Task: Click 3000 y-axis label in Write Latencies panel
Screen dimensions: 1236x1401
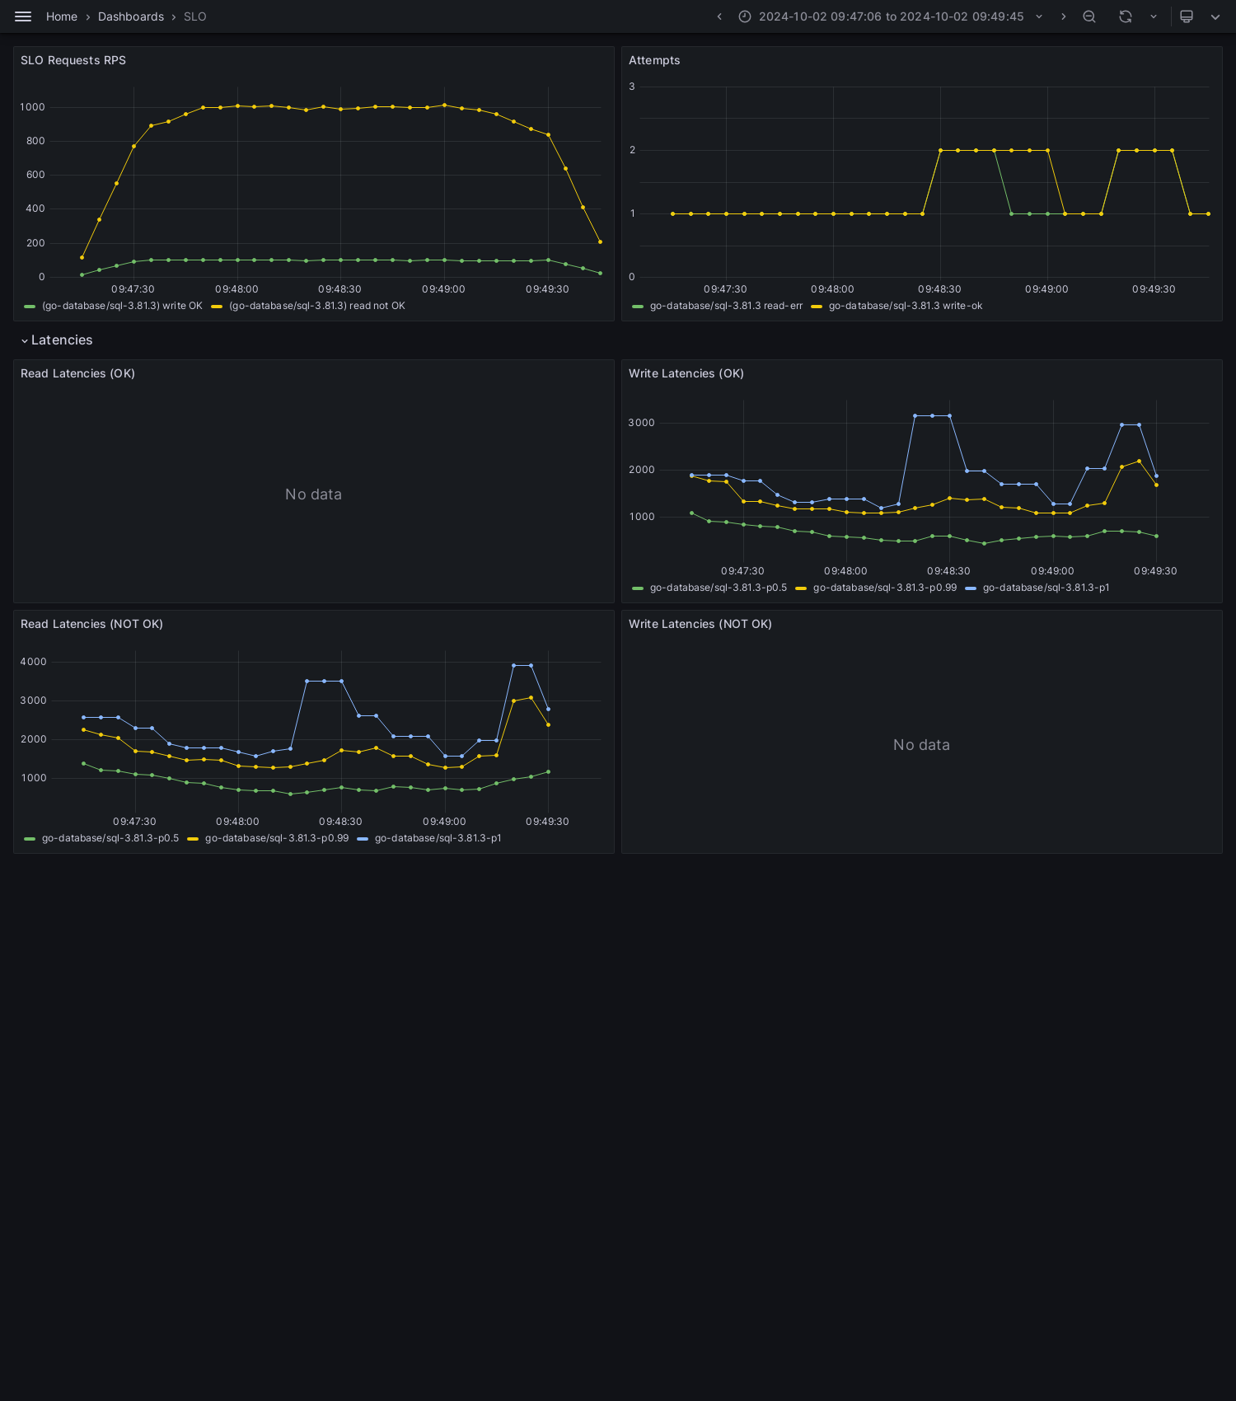Action: coord(642,423)
